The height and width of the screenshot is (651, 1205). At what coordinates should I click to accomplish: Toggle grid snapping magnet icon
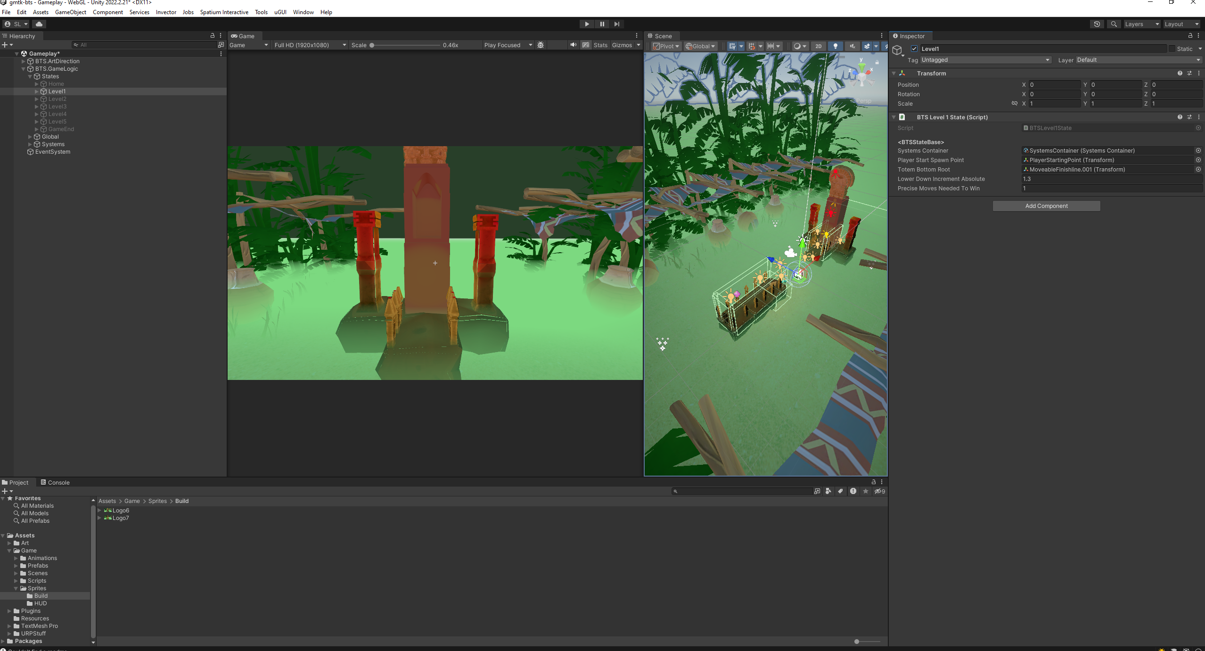point(751,46)
